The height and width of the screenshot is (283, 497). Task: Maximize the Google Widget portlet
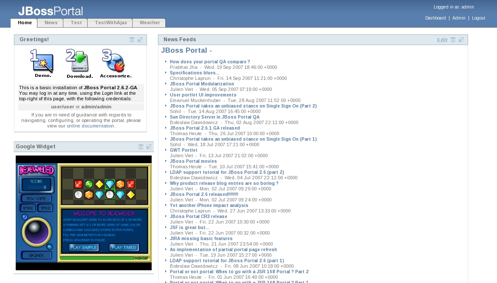tap(149, 147)
